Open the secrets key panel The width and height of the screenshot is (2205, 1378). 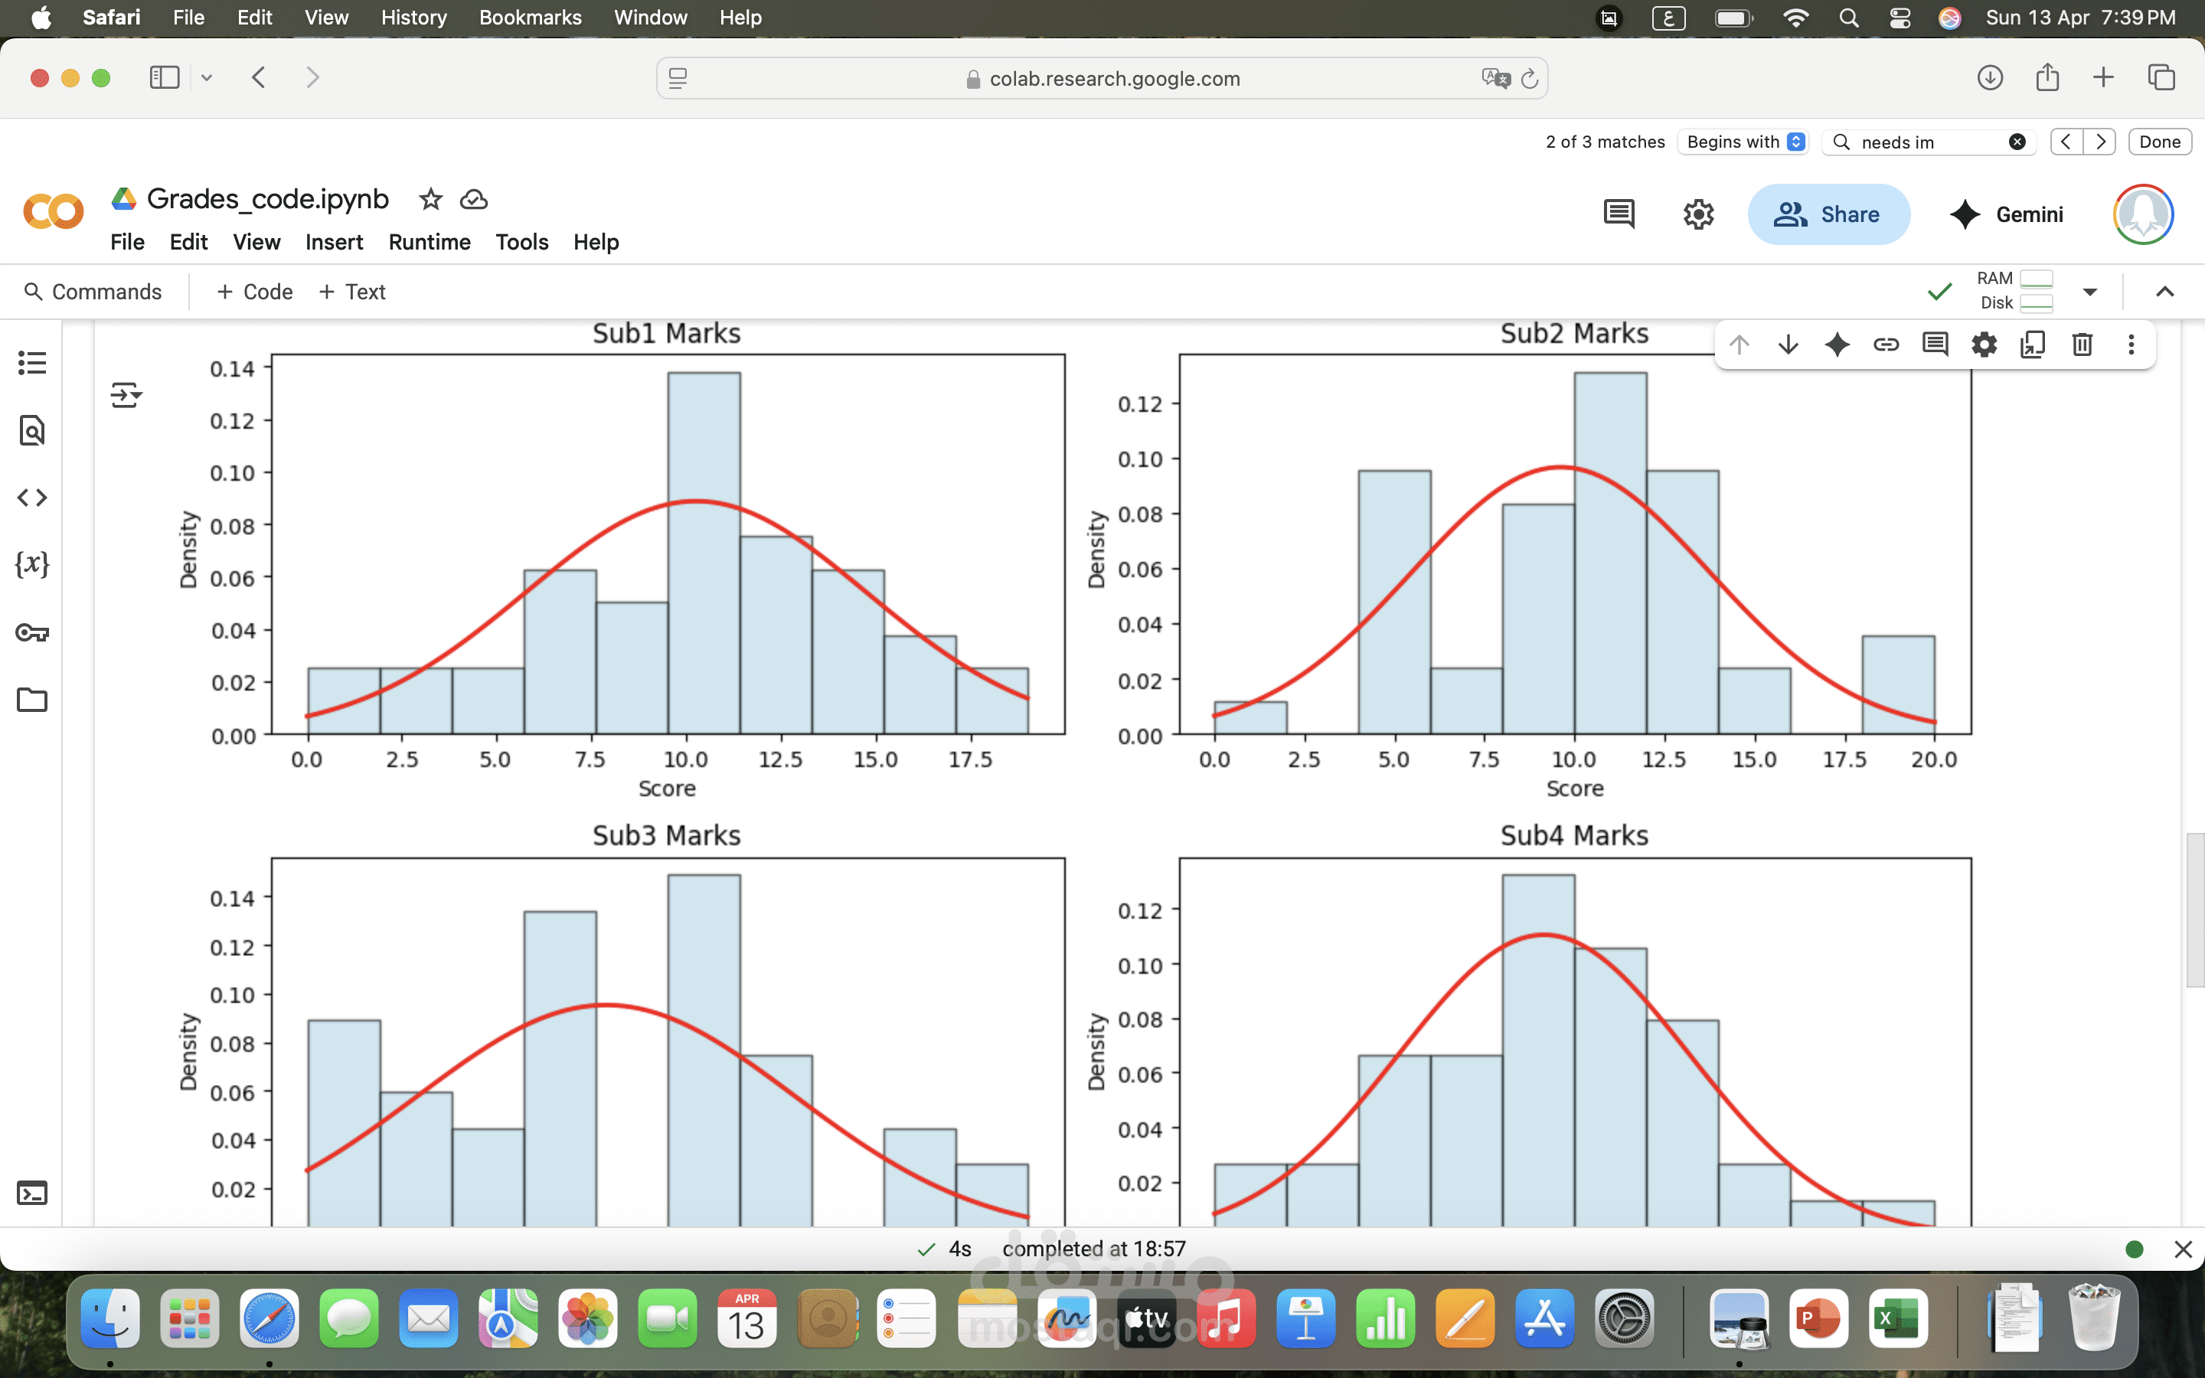32,632
